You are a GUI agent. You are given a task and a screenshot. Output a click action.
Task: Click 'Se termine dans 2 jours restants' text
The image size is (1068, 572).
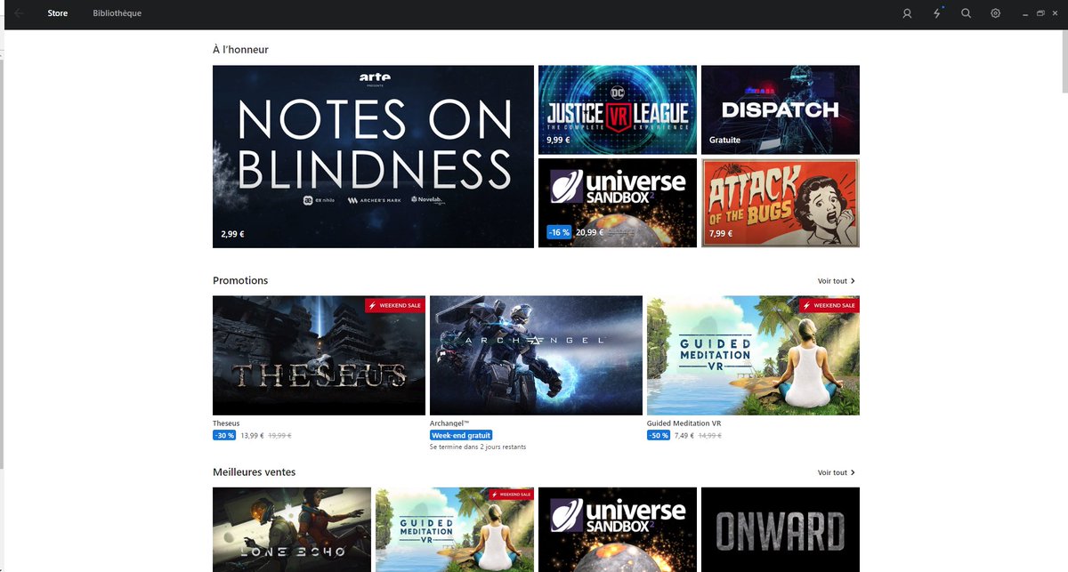click(477, 447)
